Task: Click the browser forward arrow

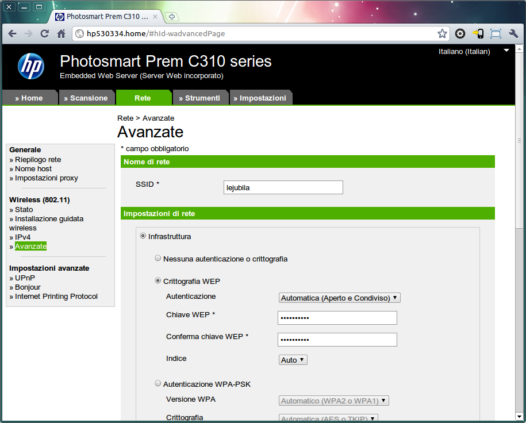Action: pos(29,33)
